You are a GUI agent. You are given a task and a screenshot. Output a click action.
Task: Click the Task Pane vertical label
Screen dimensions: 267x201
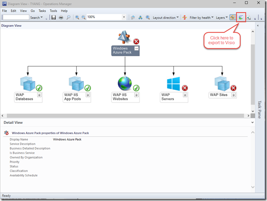pyautogui.click(x=259, y=110)
